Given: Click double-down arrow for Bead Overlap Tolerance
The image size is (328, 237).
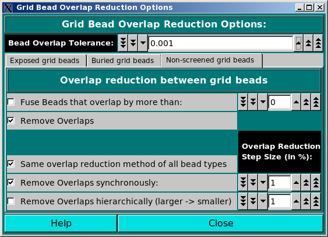Looking at the screenshot, I should click(x=133, y=43).
